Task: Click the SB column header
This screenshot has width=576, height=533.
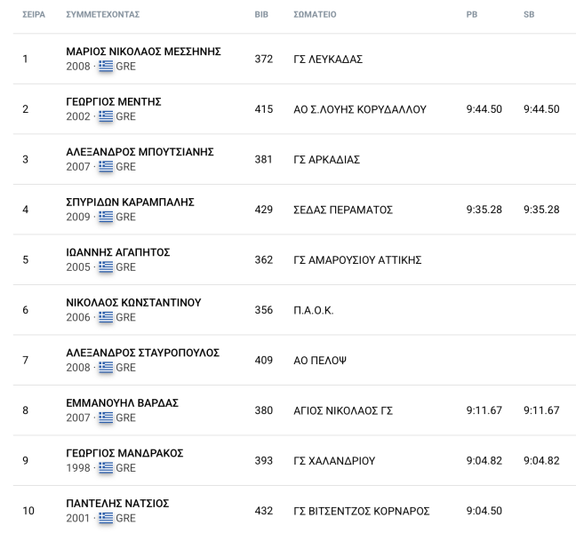Action: (x=530, y=15)
